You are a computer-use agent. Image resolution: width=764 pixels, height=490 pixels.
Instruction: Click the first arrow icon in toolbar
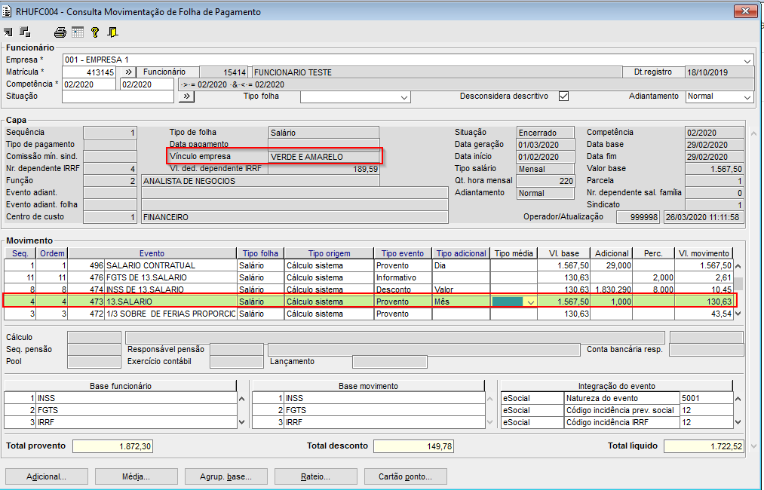click(8, 32)
